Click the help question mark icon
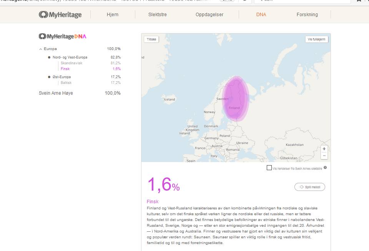This screenshot has height=251, width=369. 325,168
